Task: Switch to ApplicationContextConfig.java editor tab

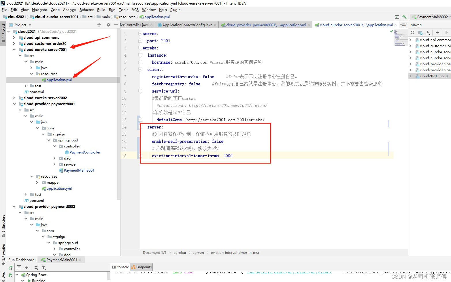Action: click(x=187, y=25)
